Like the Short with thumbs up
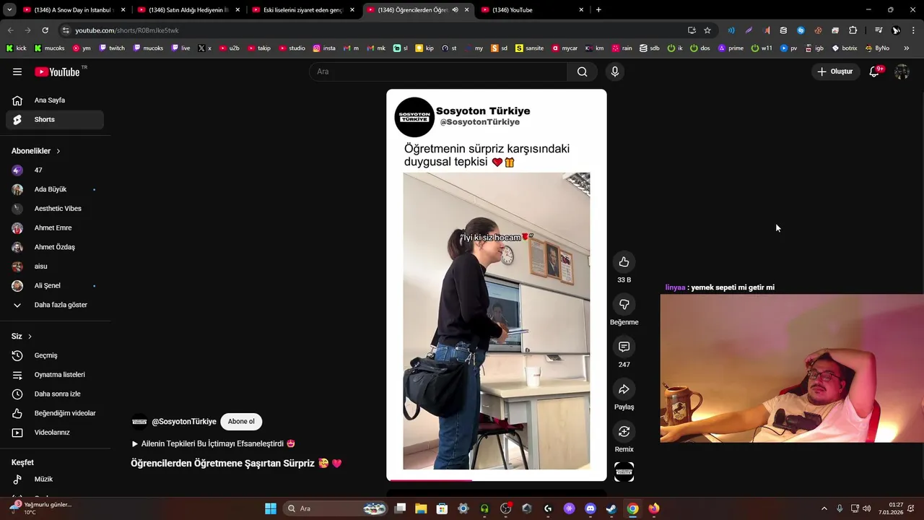This screenshot has width=924, height=520. point(624,262)
